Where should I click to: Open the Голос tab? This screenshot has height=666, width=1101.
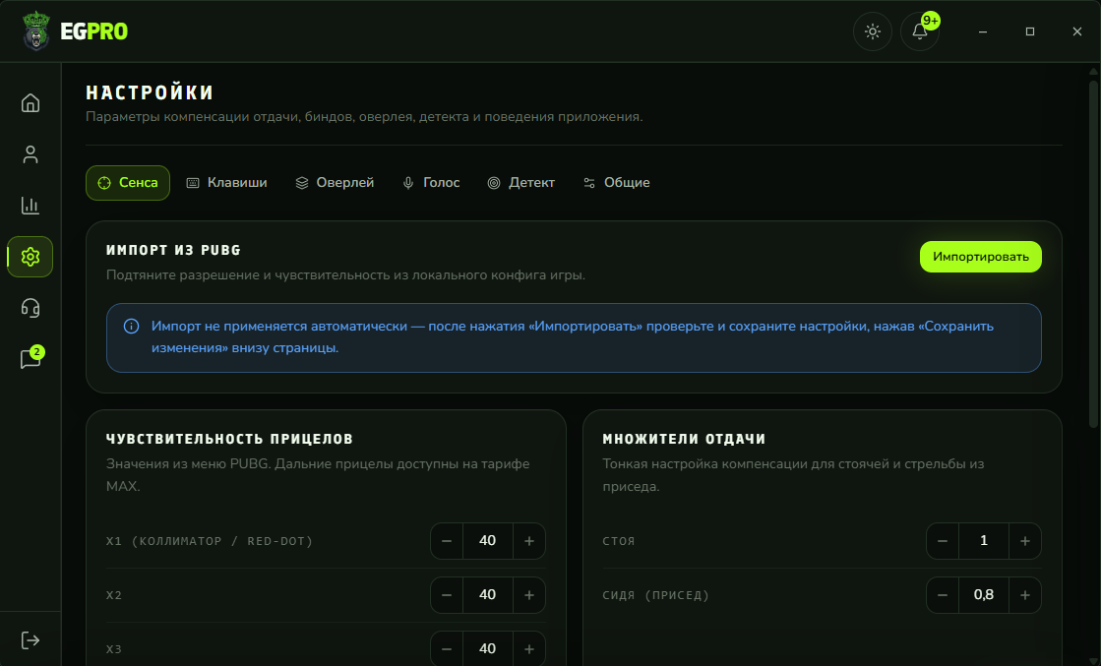pos(431,183)
